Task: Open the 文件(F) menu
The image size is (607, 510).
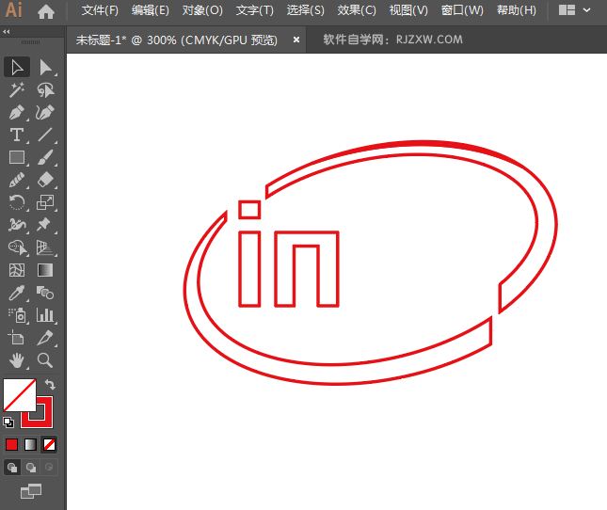Action: (x=100, y=10)
